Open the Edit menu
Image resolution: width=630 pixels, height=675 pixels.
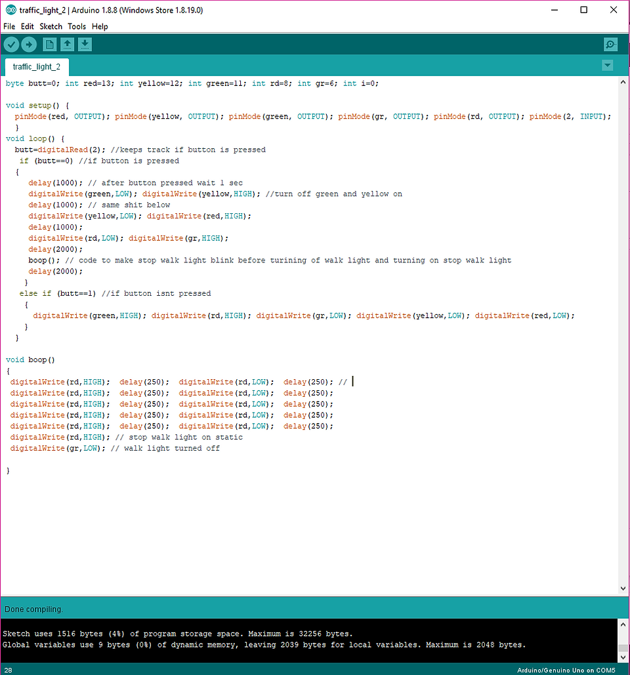27,26
